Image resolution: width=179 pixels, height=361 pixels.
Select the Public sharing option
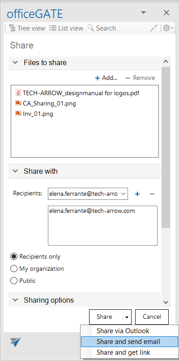point(23,281)
